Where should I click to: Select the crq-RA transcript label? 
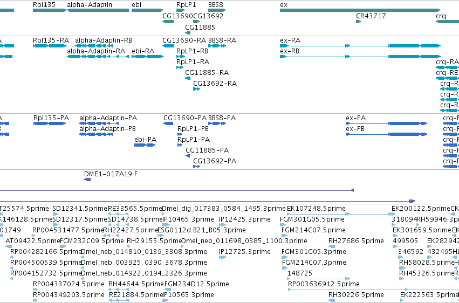(447, 62)
